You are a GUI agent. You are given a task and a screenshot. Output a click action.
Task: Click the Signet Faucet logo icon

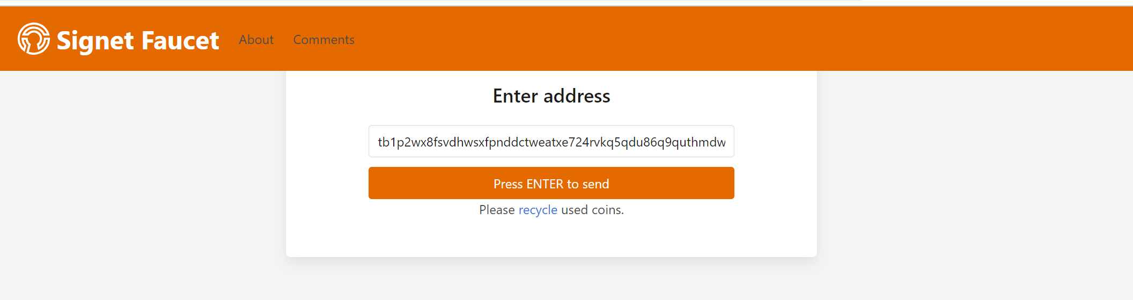[33, 39]
